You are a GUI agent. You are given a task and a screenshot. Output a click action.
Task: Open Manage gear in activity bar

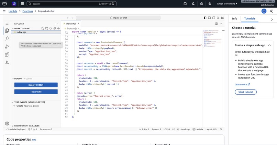tap(7, 123)
